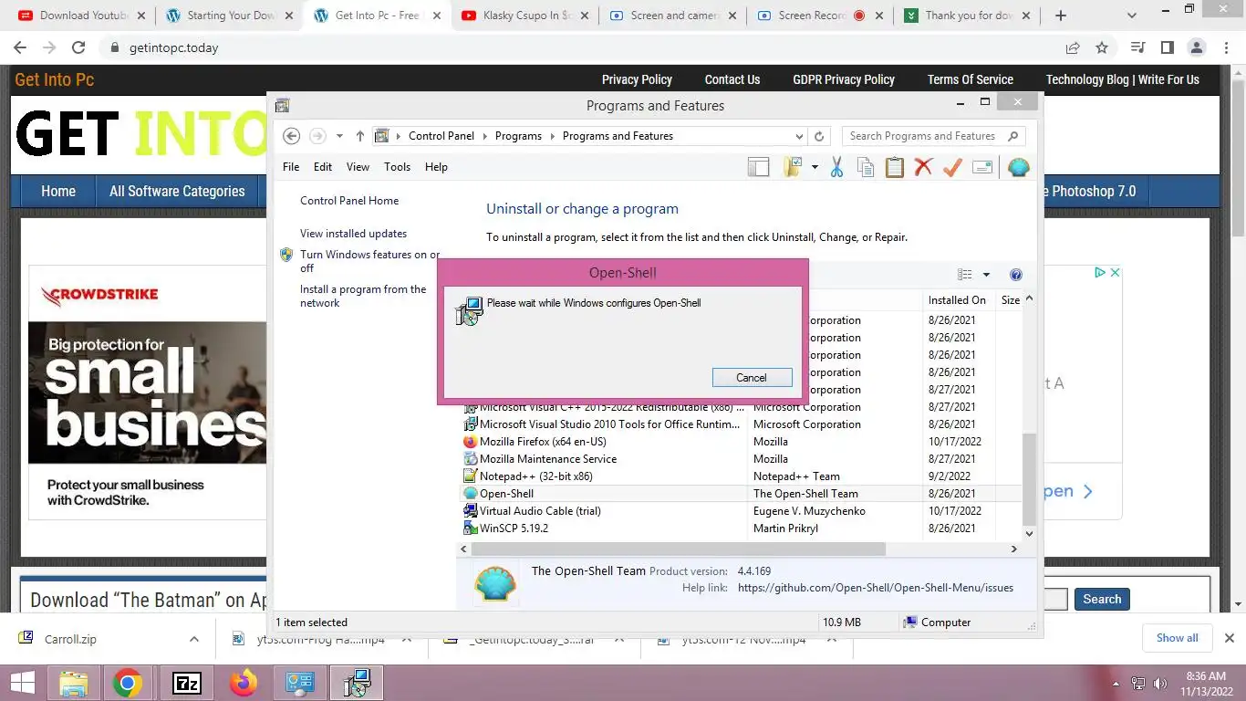Reload the page in Chrome

click(78, 47)
